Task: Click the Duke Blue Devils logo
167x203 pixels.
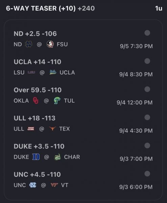Action: click(x=36, y=157)
